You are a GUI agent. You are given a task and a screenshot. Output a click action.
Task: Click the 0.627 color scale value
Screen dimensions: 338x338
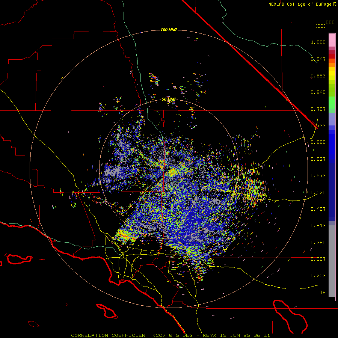pyautogui.click(x=318, y=159)
